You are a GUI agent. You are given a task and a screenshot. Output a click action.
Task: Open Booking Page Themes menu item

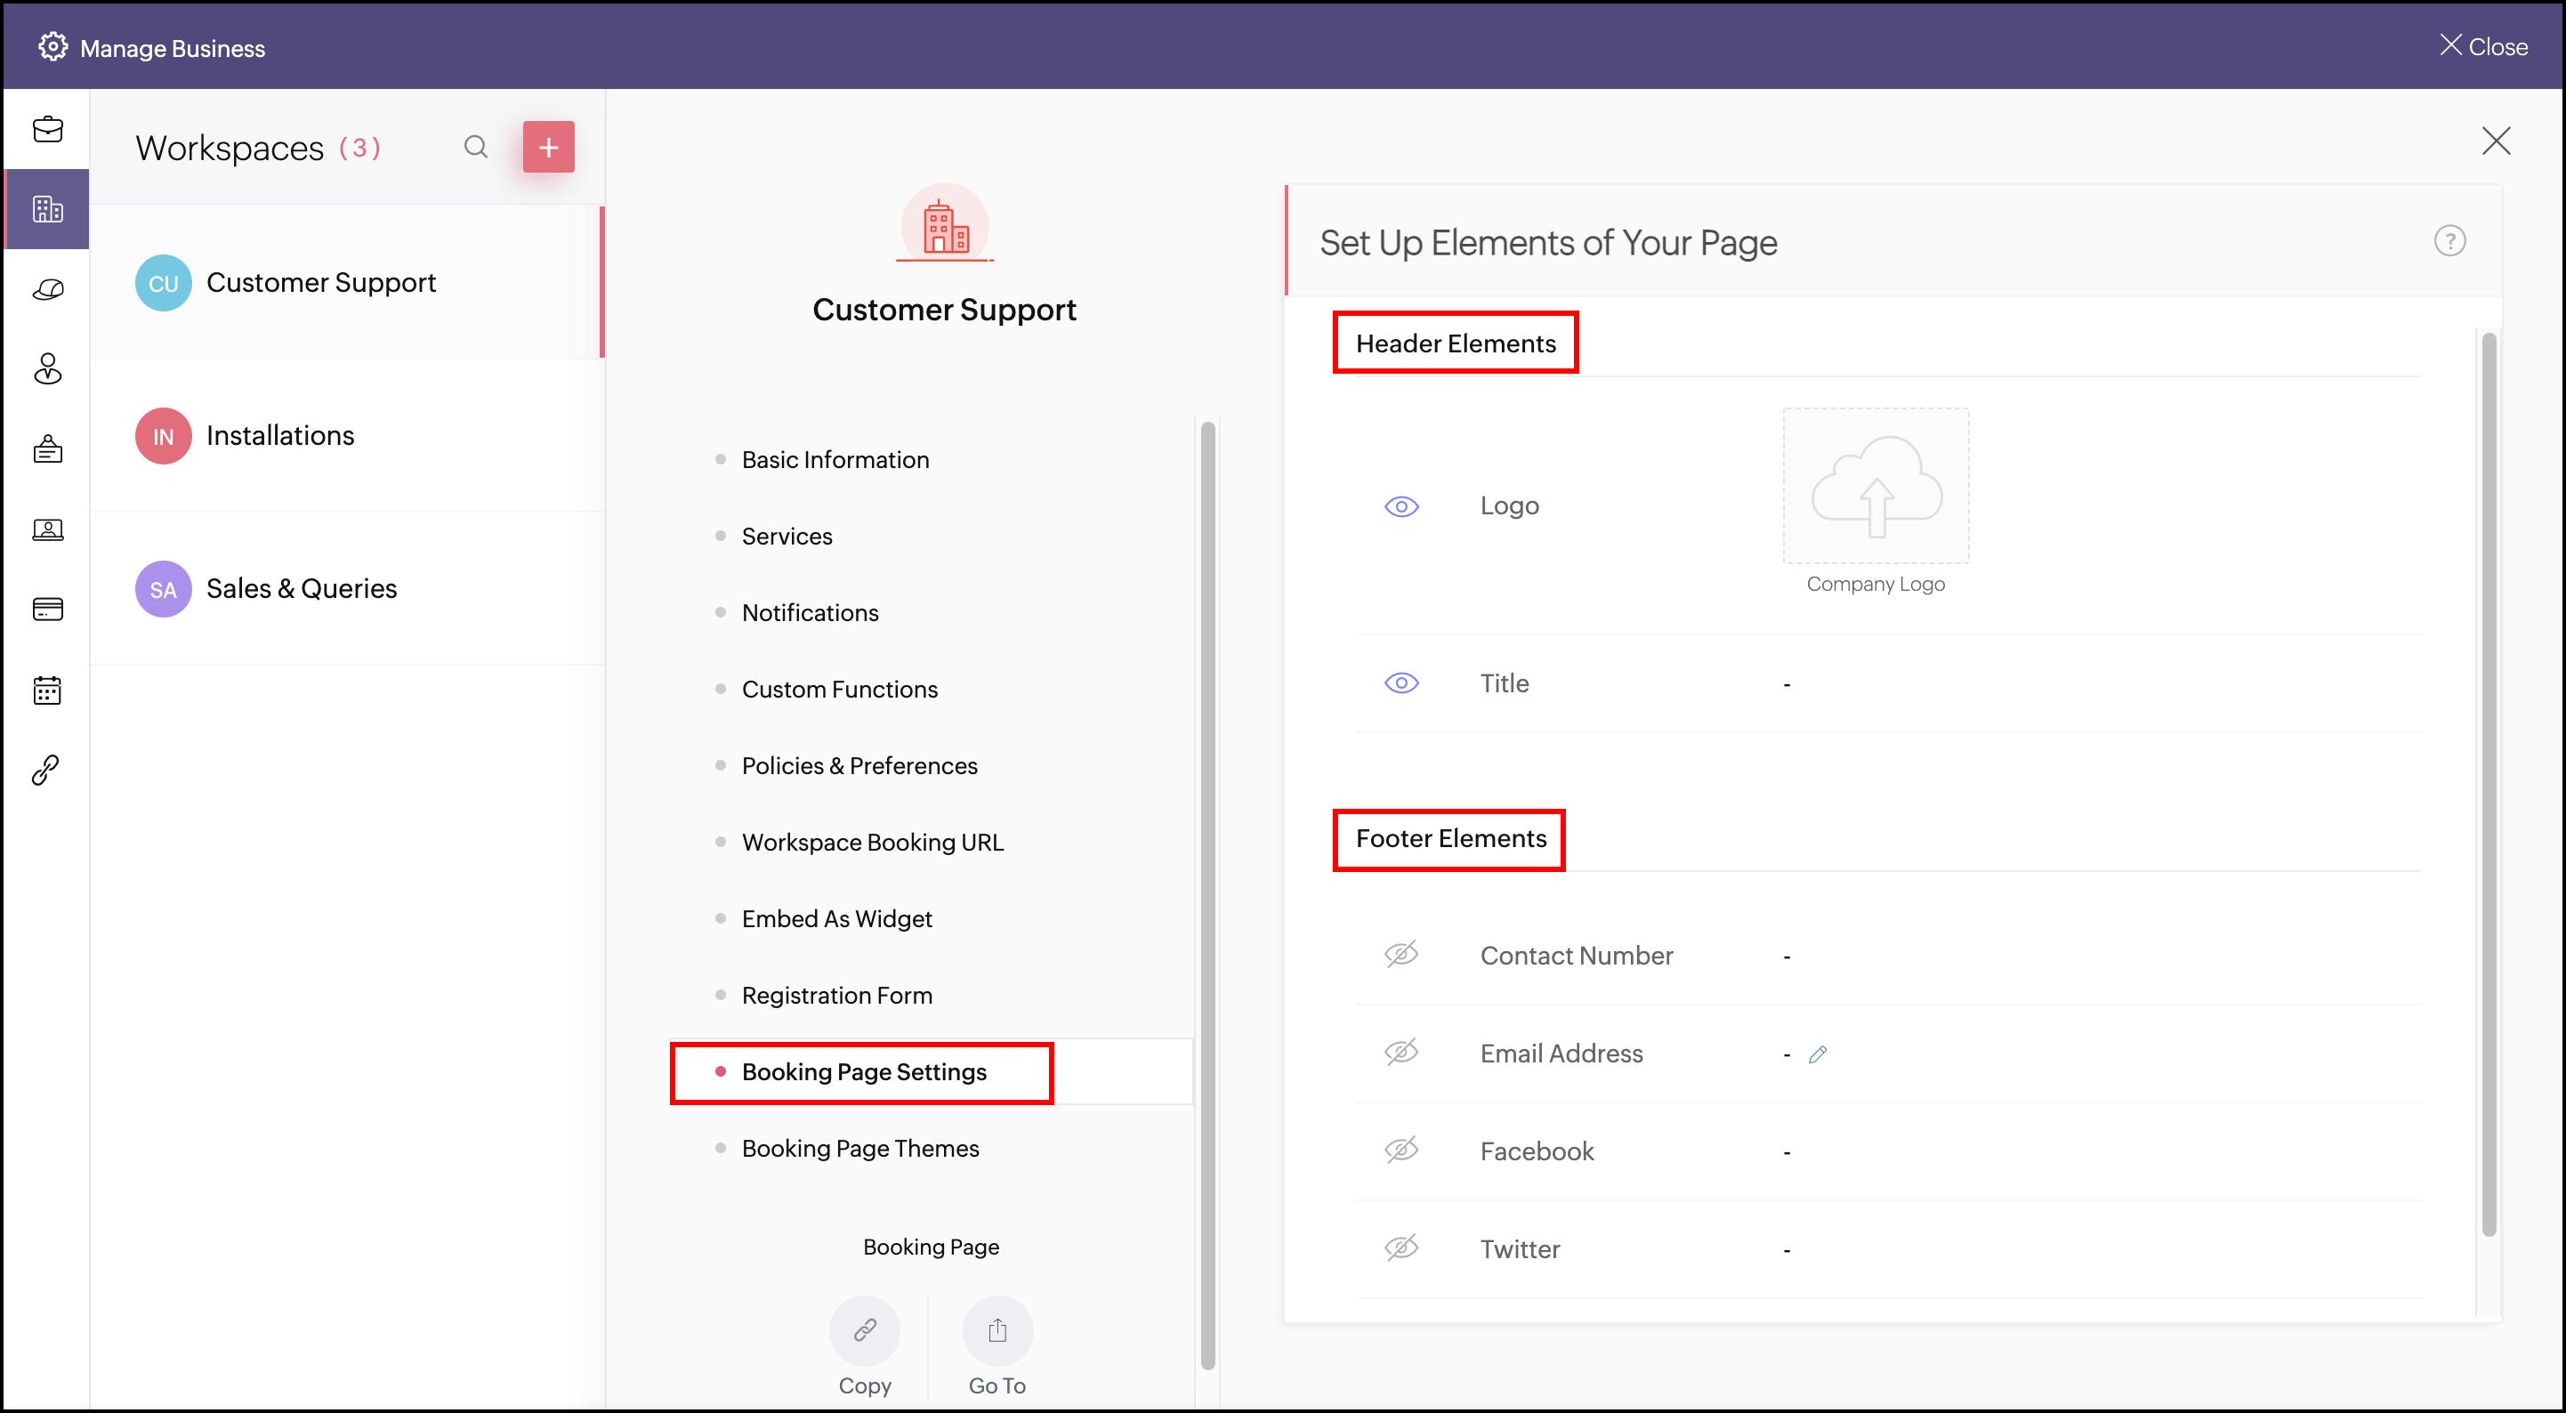point(859,1148)
